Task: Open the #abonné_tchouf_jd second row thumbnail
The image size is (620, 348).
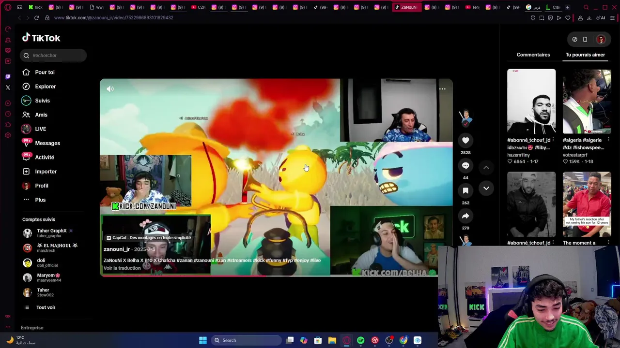Action: tap(531, 204)
